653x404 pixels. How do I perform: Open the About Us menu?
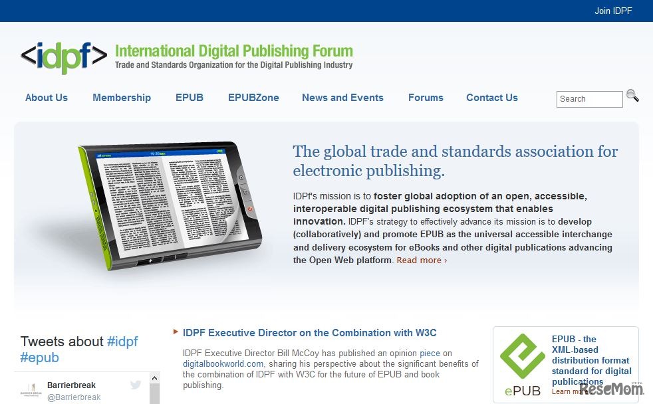pos(47,98)
